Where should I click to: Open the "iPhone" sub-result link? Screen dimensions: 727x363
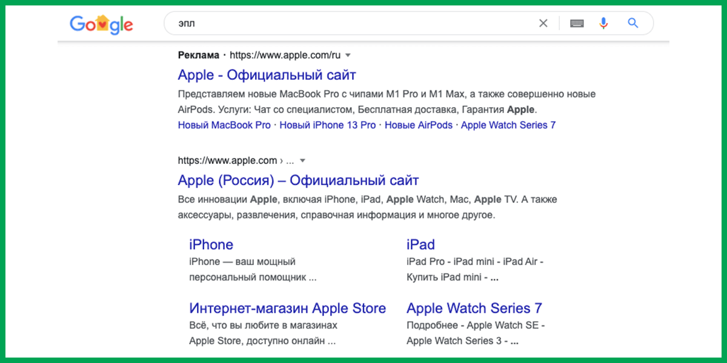(x=211, y=244)
